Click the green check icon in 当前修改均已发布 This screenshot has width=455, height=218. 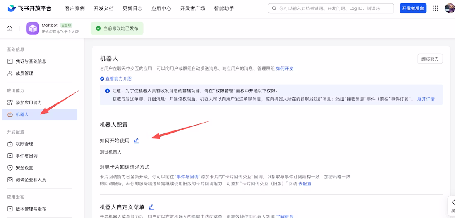coord(98,28)
